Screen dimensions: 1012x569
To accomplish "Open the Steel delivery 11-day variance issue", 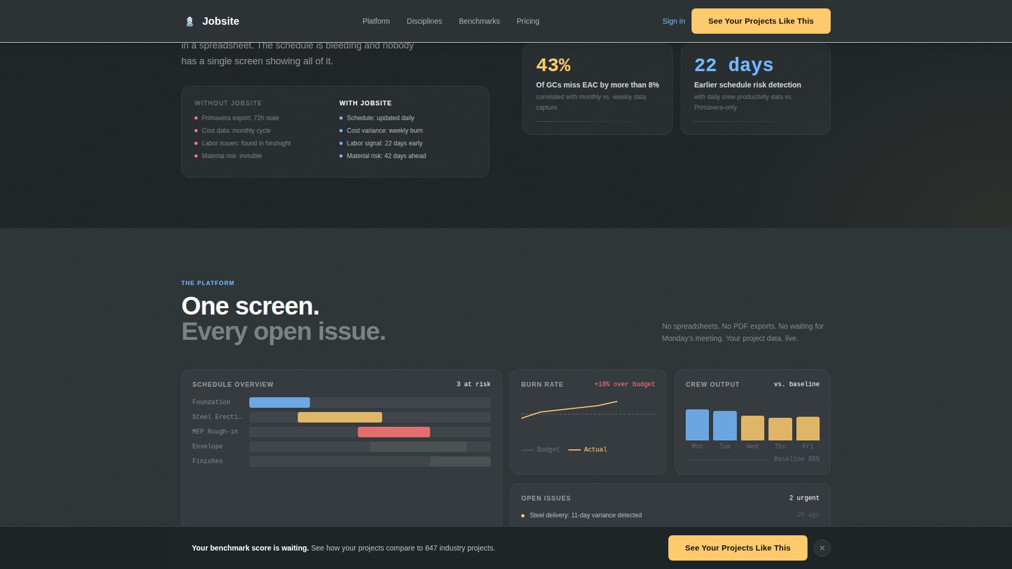I will click(x=586, y=515).
